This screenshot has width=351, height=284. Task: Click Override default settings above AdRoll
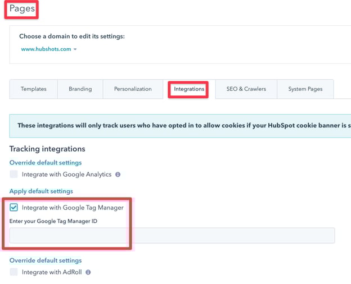tap(46, 260)
